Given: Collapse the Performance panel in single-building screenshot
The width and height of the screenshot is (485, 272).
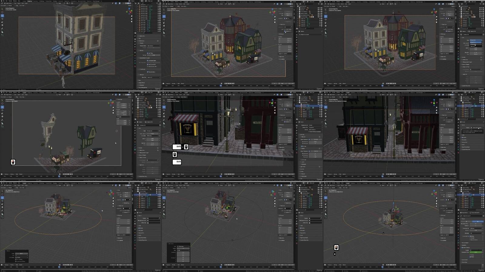Looking at the screenshot, I should point(141,41).
